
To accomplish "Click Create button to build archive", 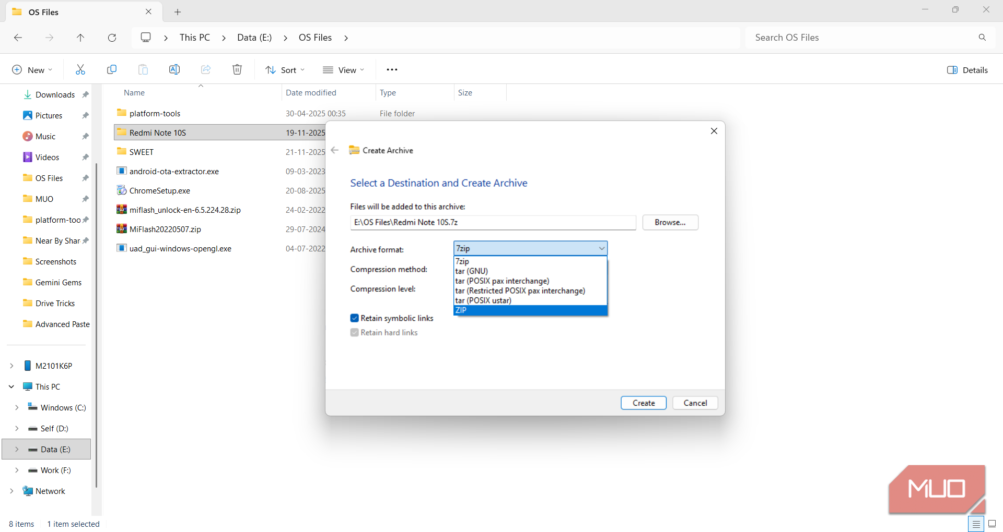I will tap(644, 403).
